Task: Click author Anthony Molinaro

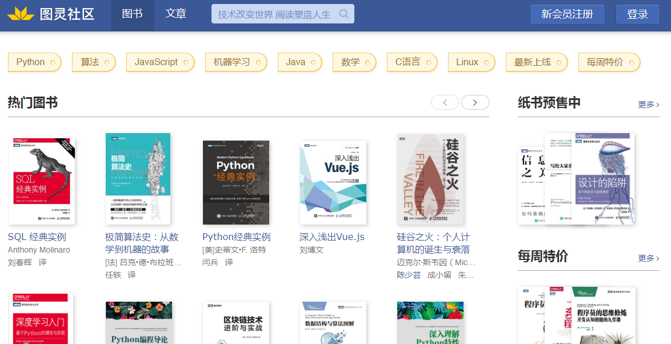Action: coord(39,250)
